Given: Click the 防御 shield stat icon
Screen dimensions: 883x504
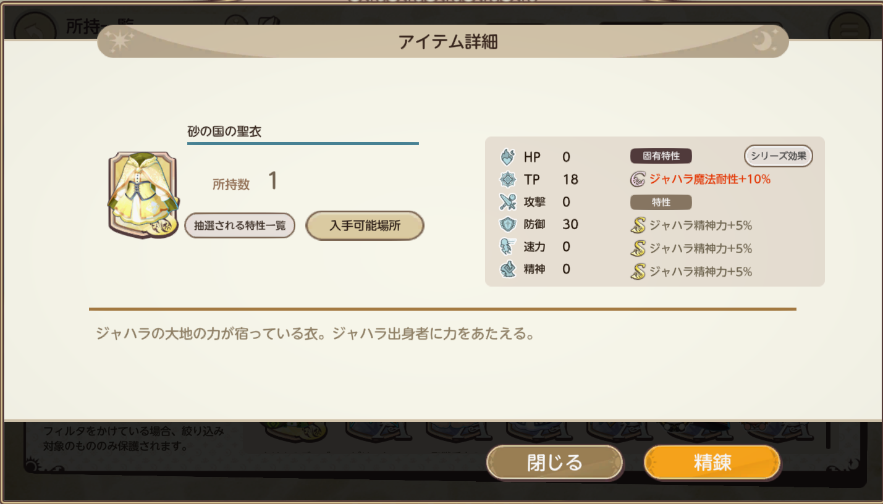Looking at the screenshot, I should click(507, 224).
